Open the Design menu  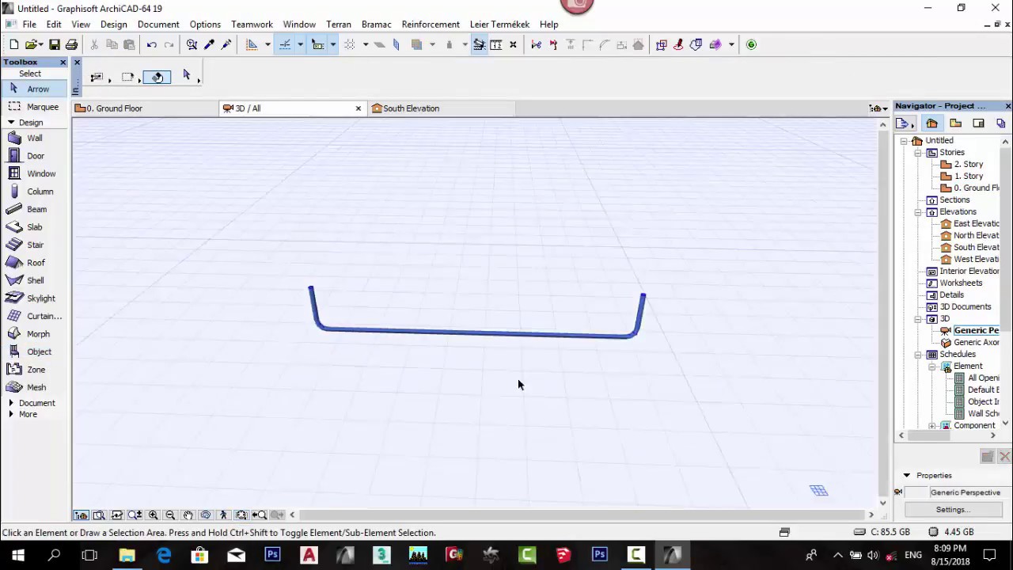coord(114,25)
